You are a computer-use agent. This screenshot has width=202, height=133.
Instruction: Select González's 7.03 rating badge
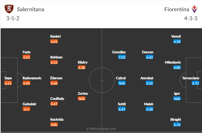(x=122, y=57)
